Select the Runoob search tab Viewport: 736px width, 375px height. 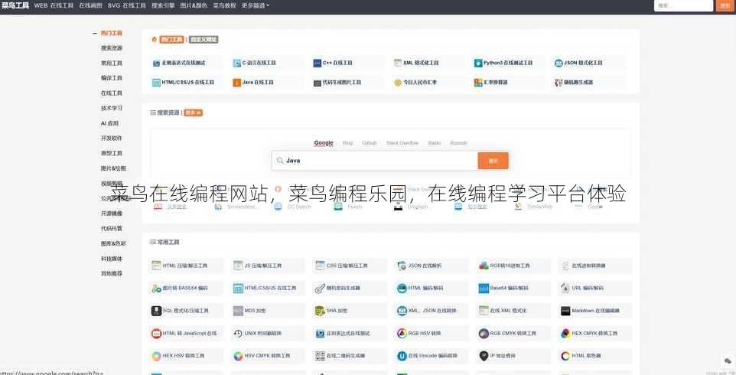coord(458,143)
